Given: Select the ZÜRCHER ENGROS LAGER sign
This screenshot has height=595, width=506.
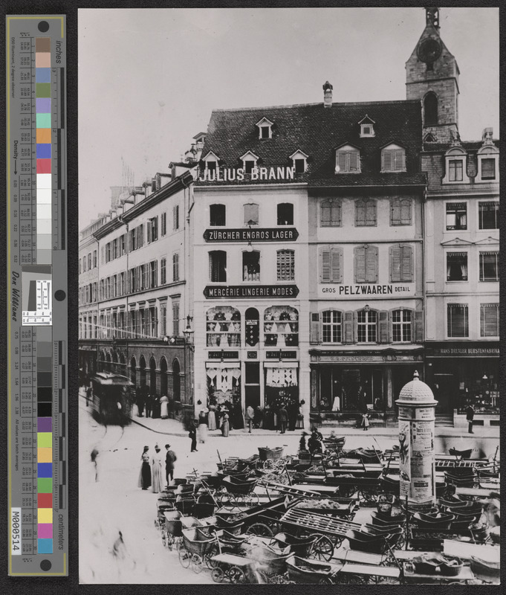Looking at the screenshot, I should point(250,235).
